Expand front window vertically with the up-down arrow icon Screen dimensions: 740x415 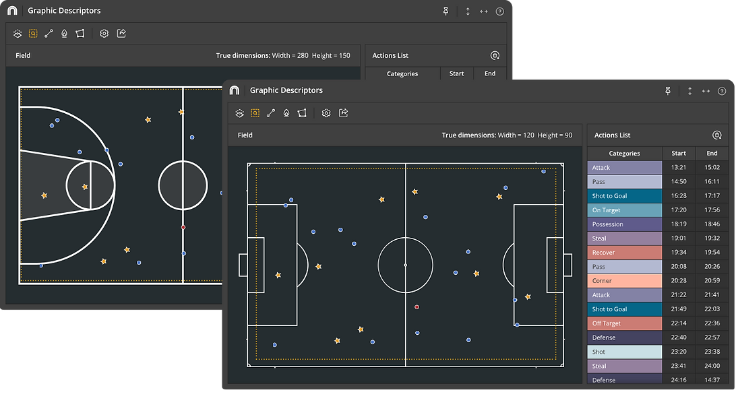tap(689, 91)
